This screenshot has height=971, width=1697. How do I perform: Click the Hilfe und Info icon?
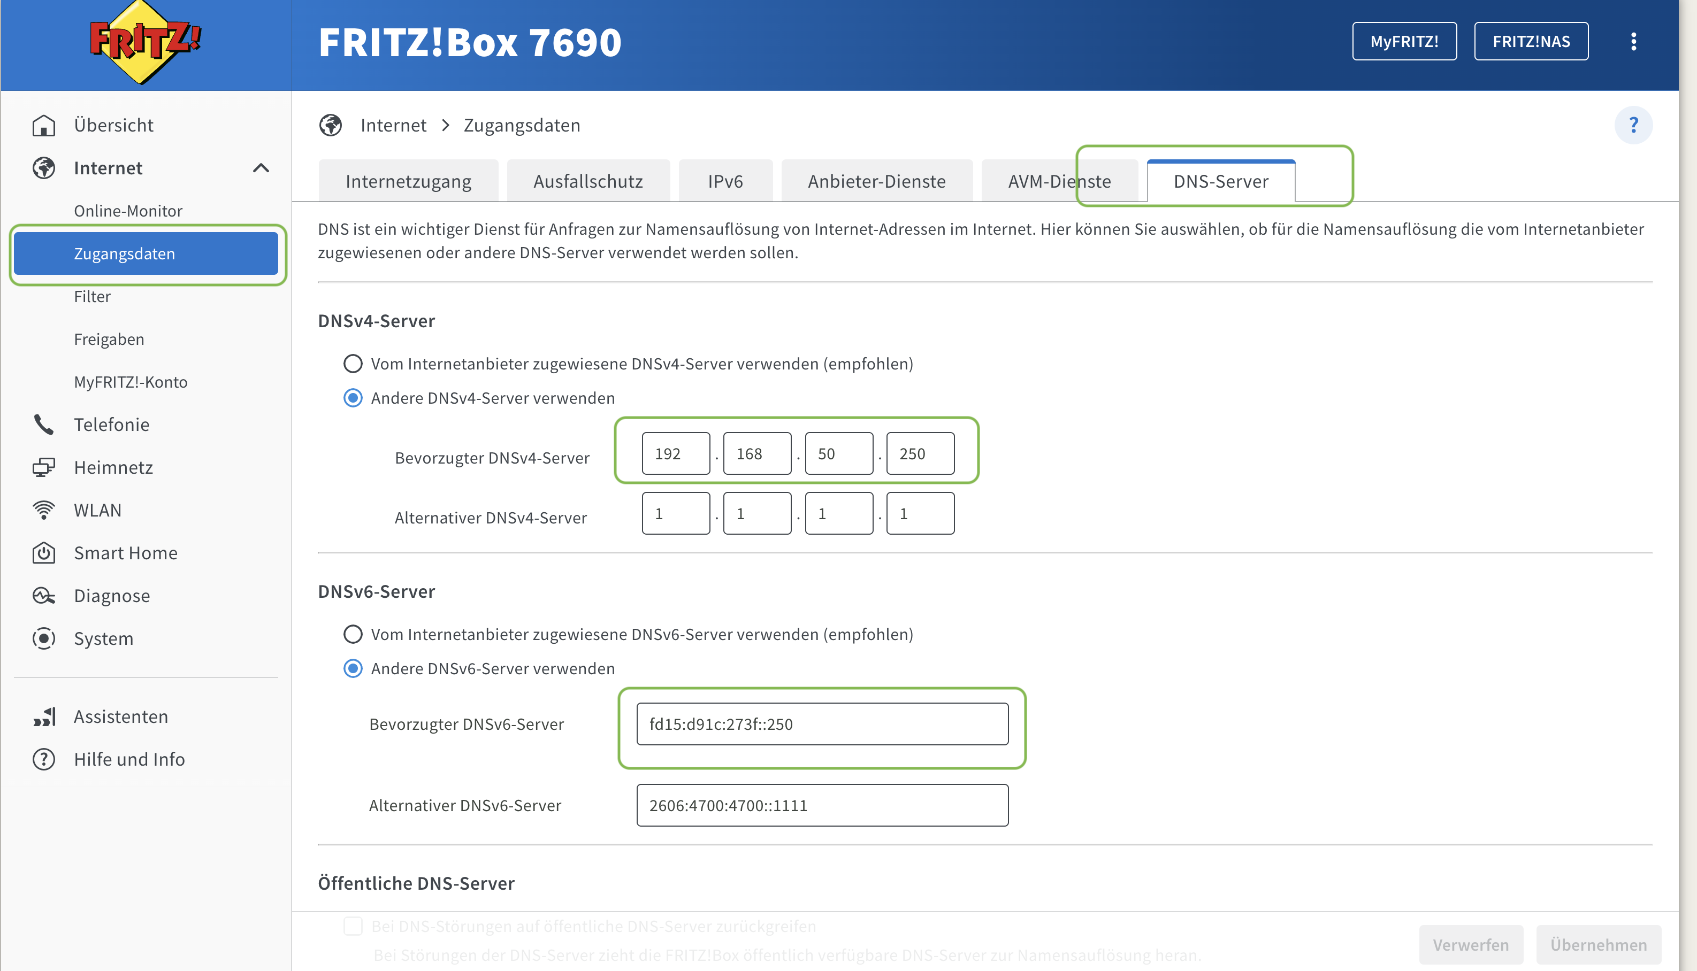[x=44, y=759]
